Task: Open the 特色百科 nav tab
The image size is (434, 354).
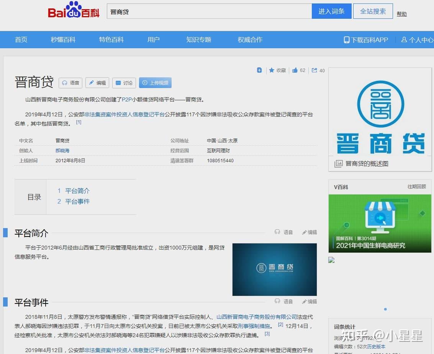Action: tap(111, 39)
